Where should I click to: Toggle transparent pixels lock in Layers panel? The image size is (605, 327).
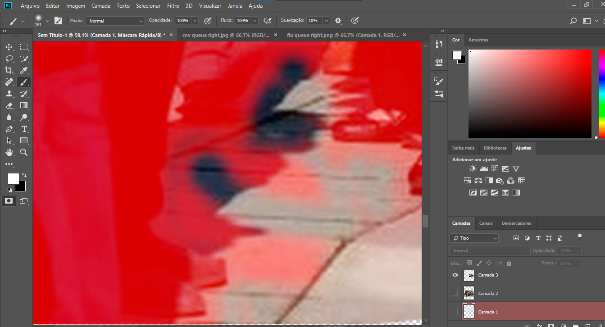pos(469,263)
